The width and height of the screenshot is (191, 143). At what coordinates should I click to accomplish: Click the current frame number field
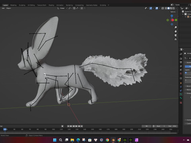tap(146, 126)
